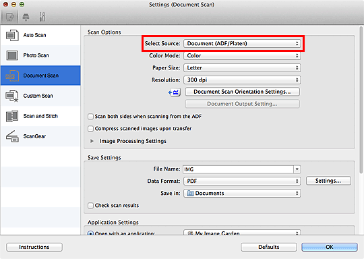364x259 pixels.
Task: Minimize the window using the yellow button
Action: tap(13, 5)
